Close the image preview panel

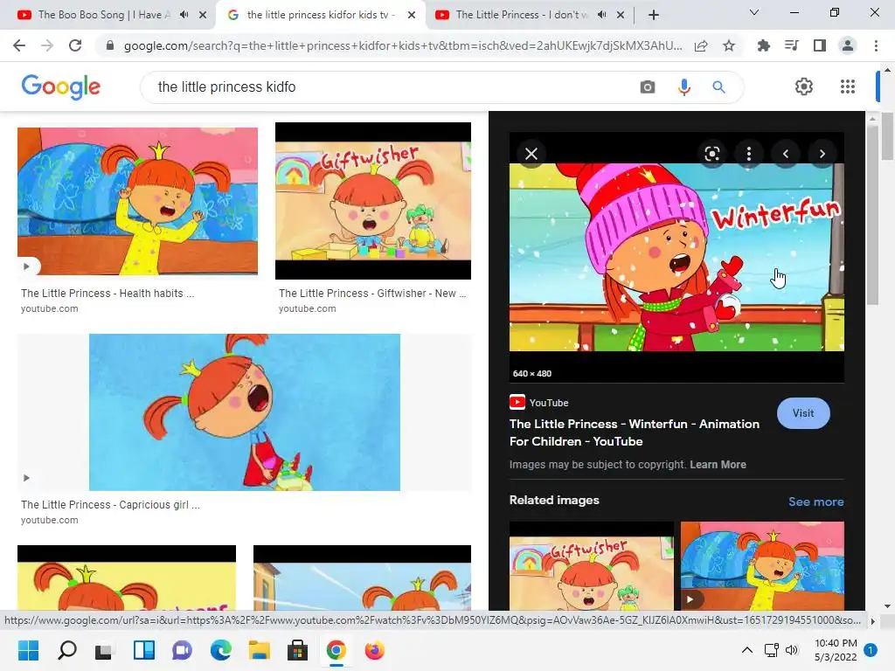pyautogui.click(x=531, y=154)
